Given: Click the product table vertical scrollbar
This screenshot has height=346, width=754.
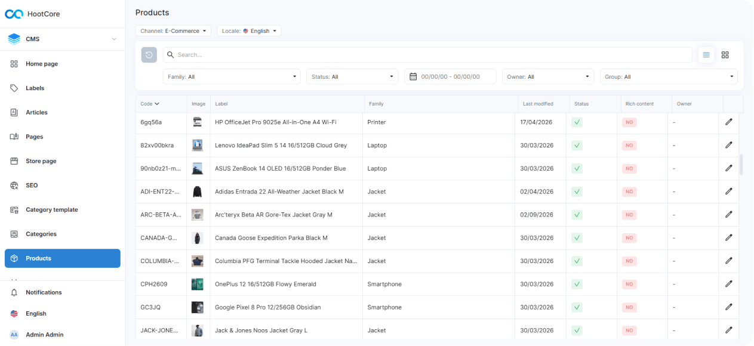Looking at the screenshot, I should [741, 165].
